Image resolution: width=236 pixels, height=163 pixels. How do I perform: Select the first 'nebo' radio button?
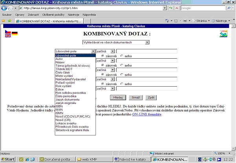[x=122, y=56]
